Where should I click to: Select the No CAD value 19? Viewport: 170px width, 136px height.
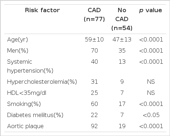[122, 126]
